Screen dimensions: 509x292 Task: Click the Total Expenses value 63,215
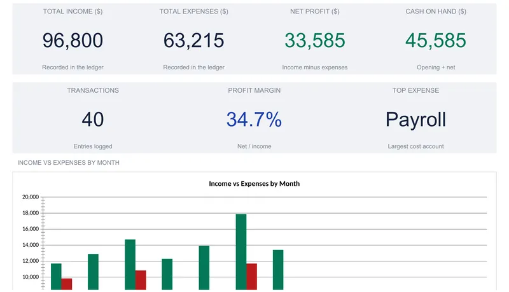[x=194, y=41]
